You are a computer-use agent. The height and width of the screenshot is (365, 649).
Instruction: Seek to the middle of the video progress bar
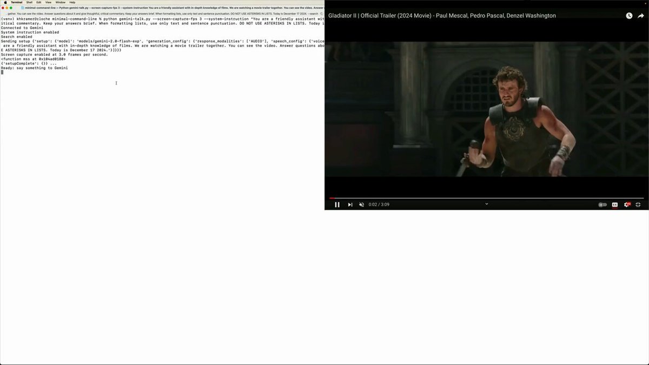487,198
